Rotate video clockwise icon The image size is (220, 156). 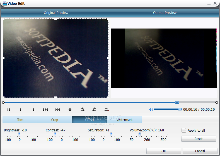pos(82,109)
